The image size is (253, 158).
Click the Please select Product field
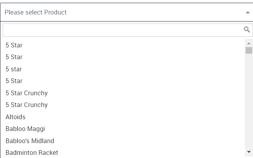pyautogui.click(x=127, y=12)
